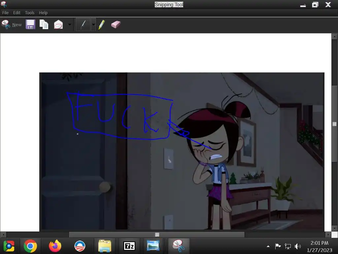Click the horizontal scrollbar right arrow

pyautogui.click(x=328, y=234)
